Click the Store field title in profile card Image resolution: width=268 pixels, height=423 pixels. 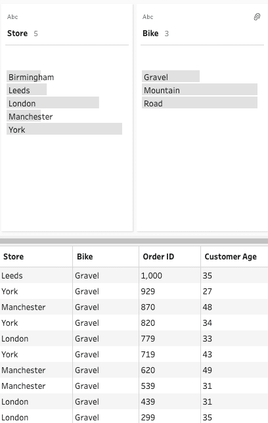coord(17,33)
